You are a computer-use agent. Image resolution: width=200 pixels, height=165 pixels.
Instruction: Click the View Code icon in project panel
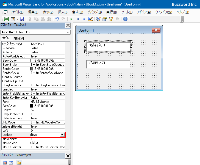[5, 163]
